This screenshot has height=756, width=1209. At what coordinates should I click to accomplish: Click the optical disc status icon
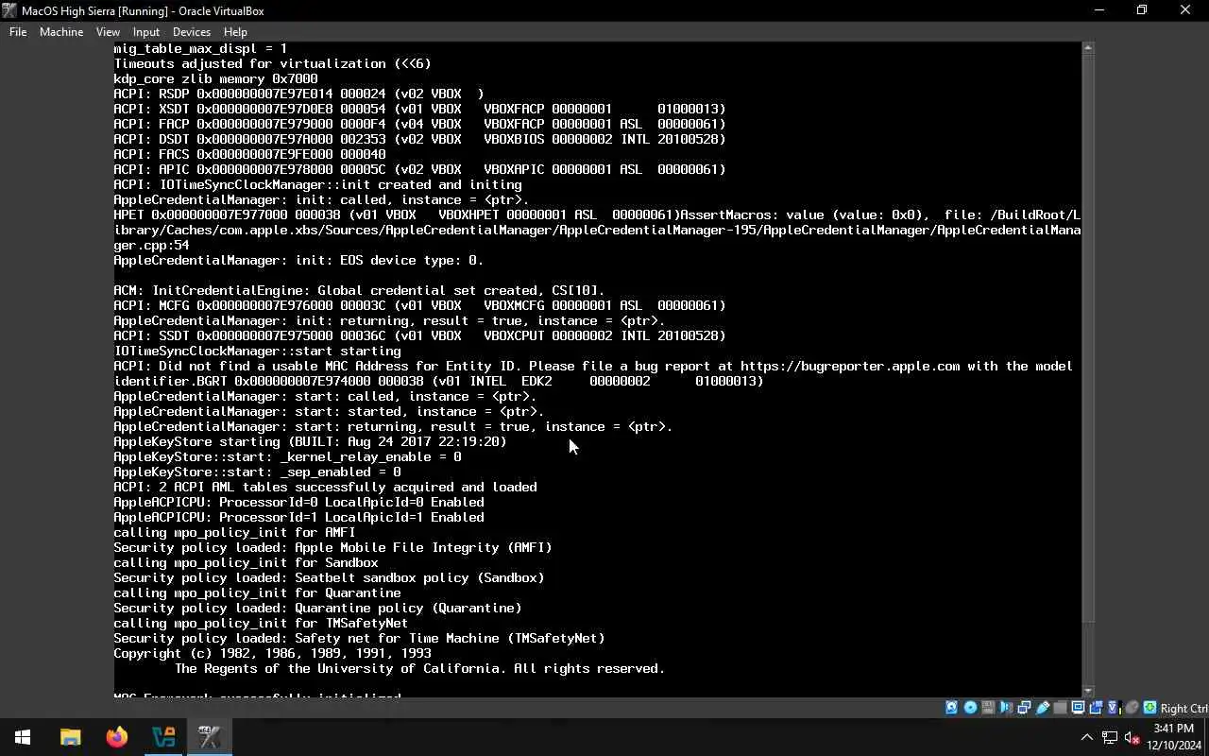pos(970,708)
